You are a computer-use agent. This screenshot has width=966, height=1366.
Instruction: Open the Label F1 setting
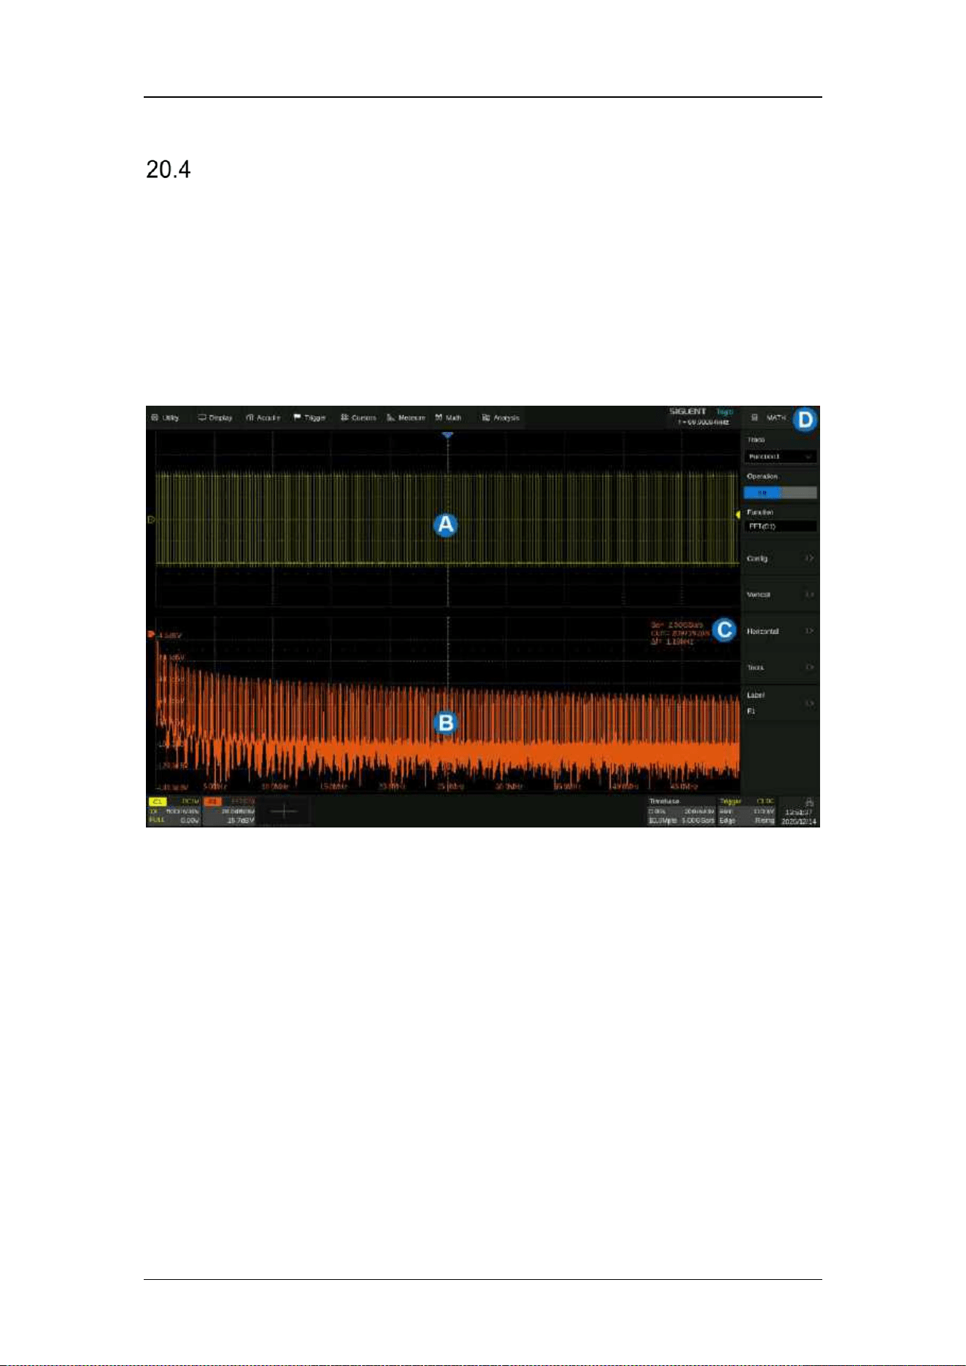coord(780,703)
